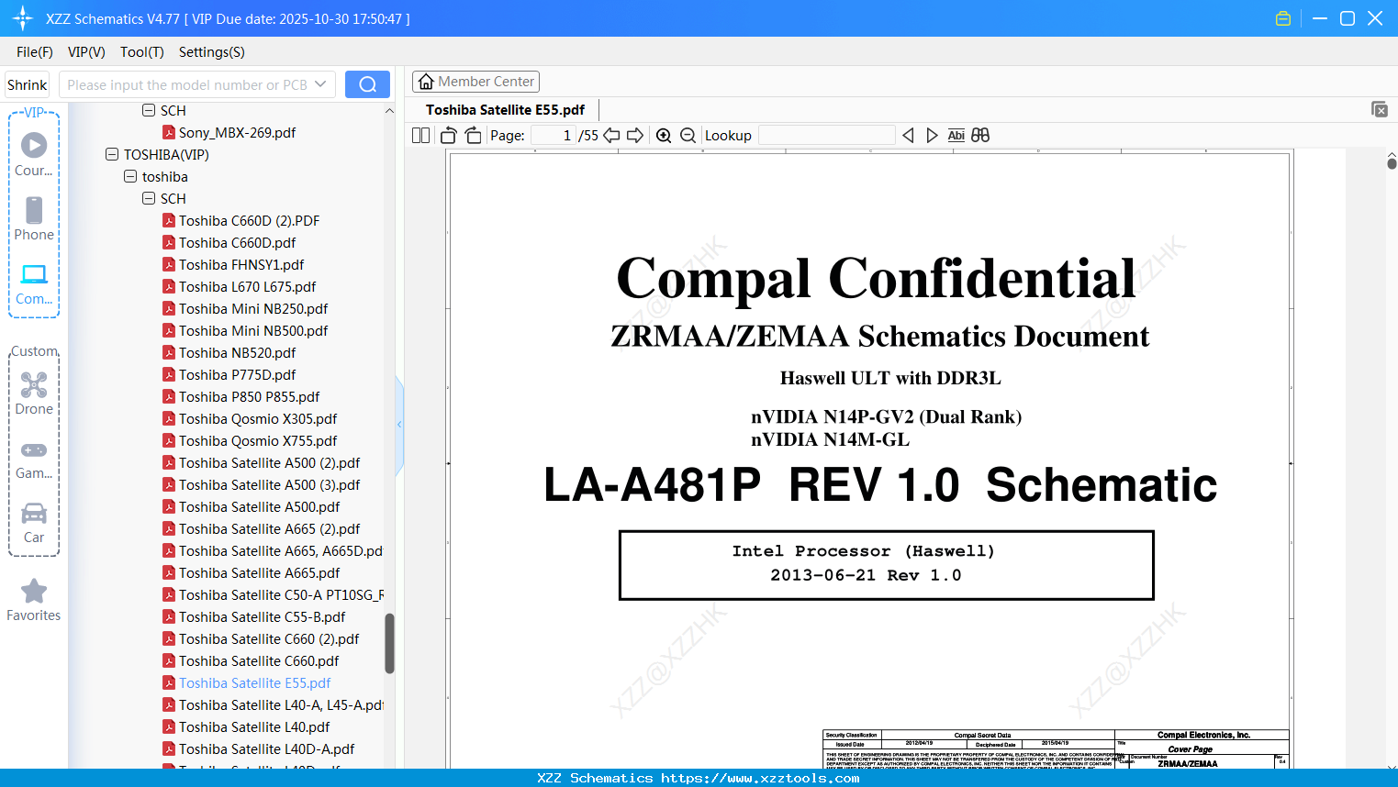The height and width of the screenshot is (787, 1398).
Task: Open Toshiba Qosmio X755.pdf
Action: click(x=251, y=441)
